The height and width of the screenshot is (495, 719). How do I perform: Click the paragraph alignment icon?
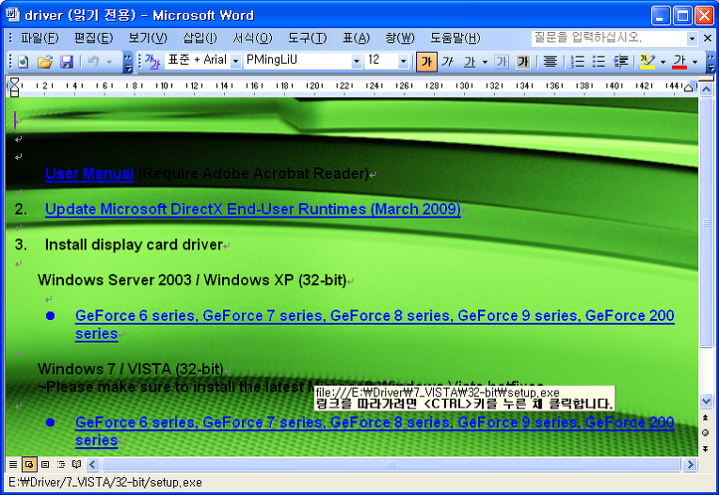tap(550, 61)
